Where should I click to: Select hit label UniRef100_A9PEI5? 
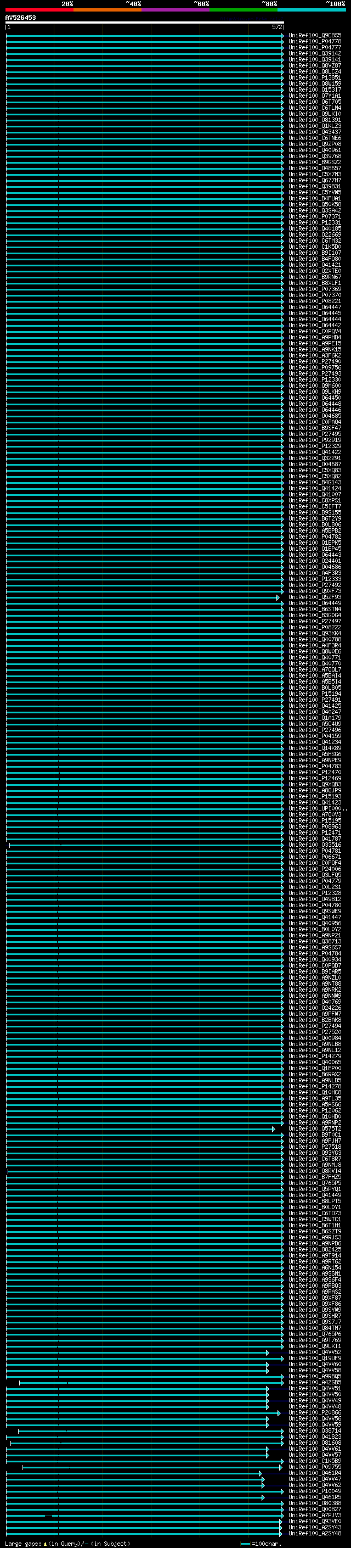coord(315,343)
